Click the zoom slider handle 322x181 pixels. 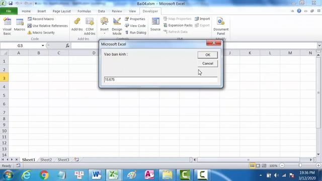click(x=300, y=165)
